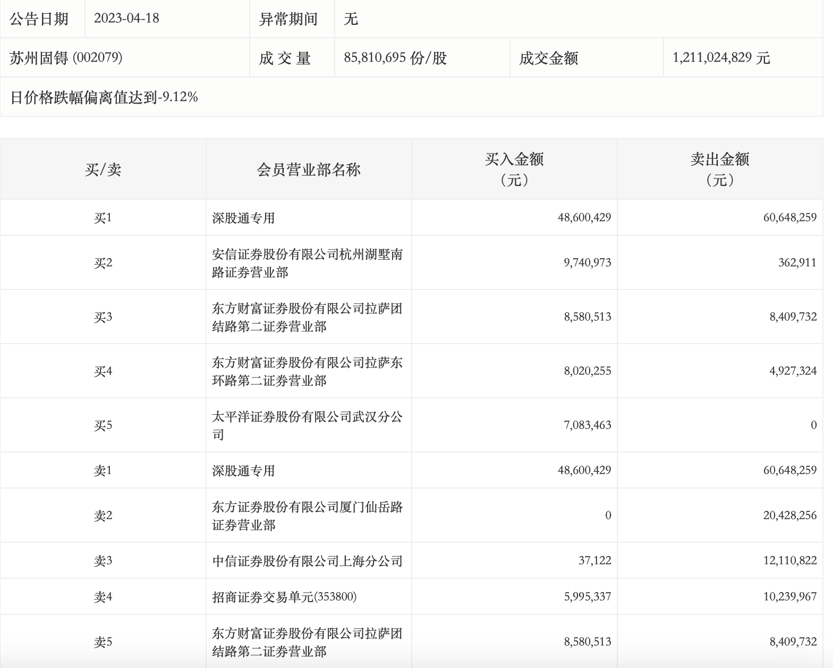Click the 卖5 row label
The image size is (833, 668).
pyautogui.click(x=103, y=643)
